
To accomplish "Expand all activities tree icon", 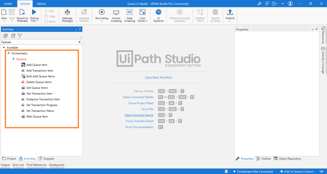I will [x=5, y=36].
